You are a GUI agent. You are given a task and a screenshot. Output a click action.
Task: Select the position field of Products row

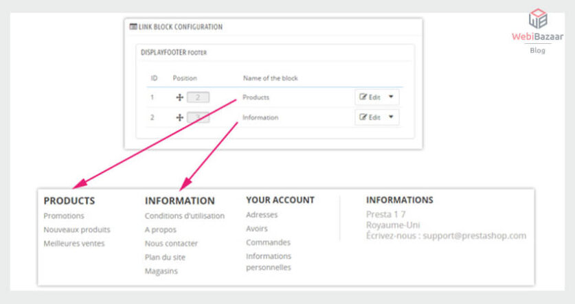tap(198, 97)
